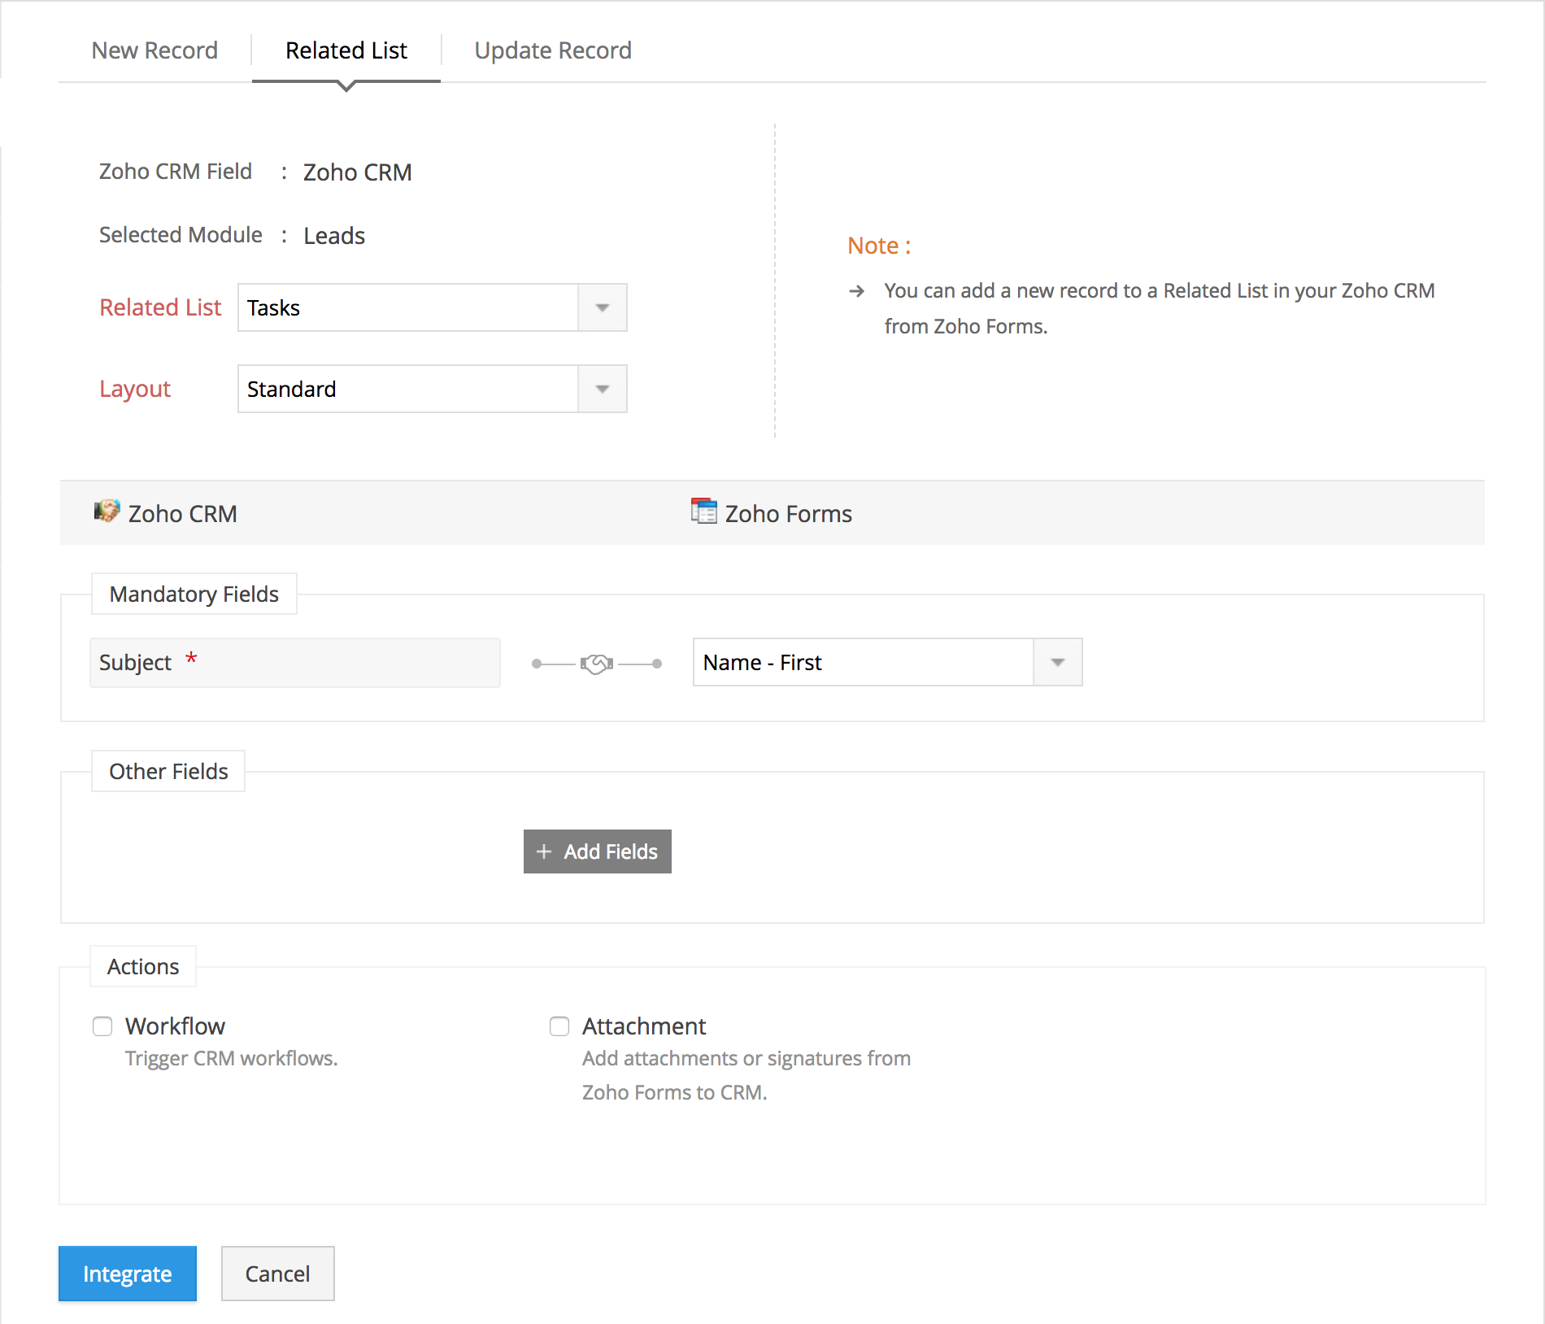Viewport: 1545px width, 1324px height.
Task: Click the note arrow bullet icon
Action: click(x=856, y=291)
